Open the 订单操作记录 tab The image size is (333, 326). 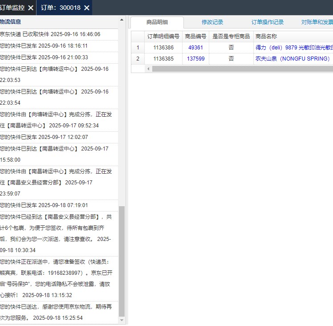(268, 22)
